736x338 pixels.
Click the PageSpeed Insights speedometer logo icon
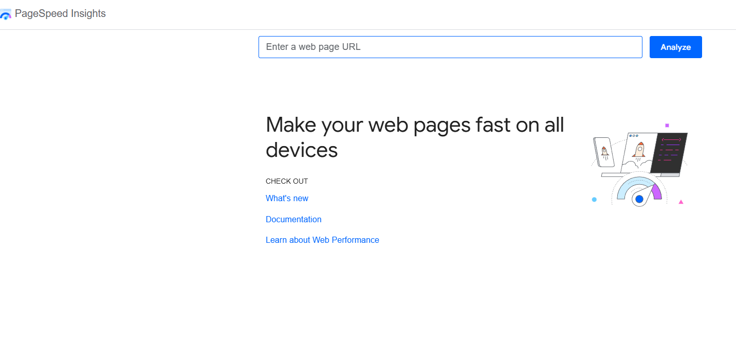click(6, 14)
